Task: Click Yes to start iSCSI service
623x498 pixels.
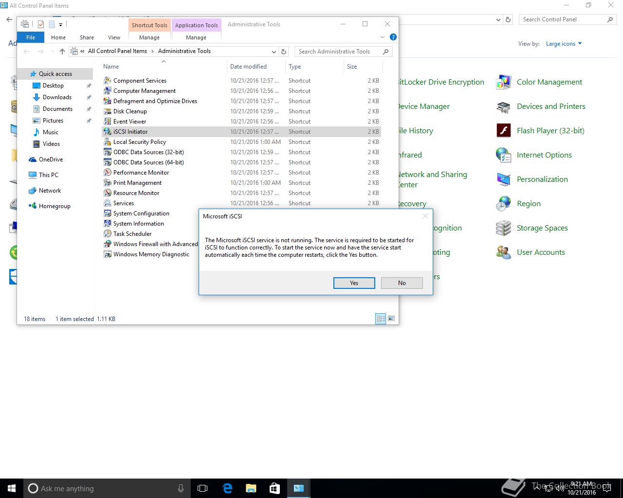Action: (x=354, y=283)
